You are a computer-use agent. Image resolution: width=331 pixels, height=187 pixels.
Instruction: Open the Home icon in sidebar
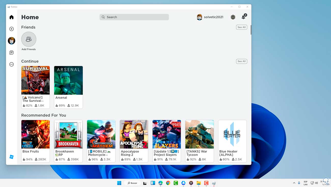(x=11, y=17)
